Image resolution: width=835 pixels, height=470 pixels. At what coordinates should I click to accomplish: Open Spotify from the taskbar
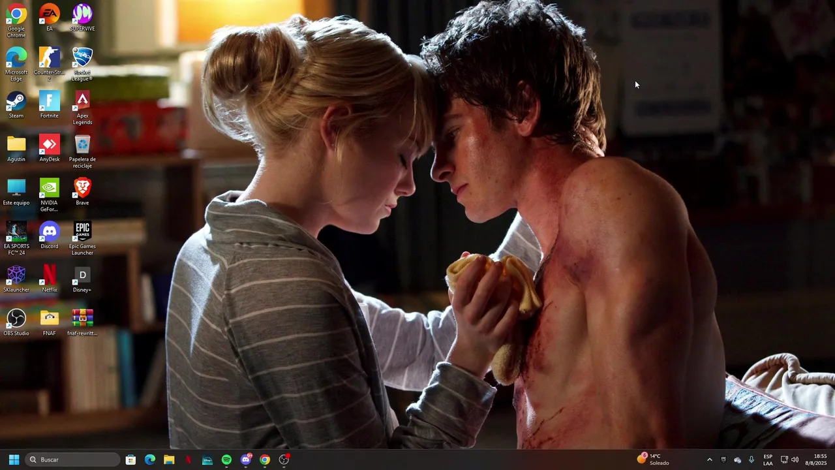coord(226,460)
